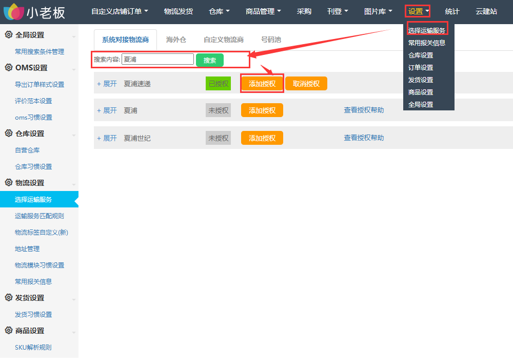This screenshot has width=513, height=363.
Task: Switch to the 自定义物流商 tab
Action: click(x=224, y=40)
